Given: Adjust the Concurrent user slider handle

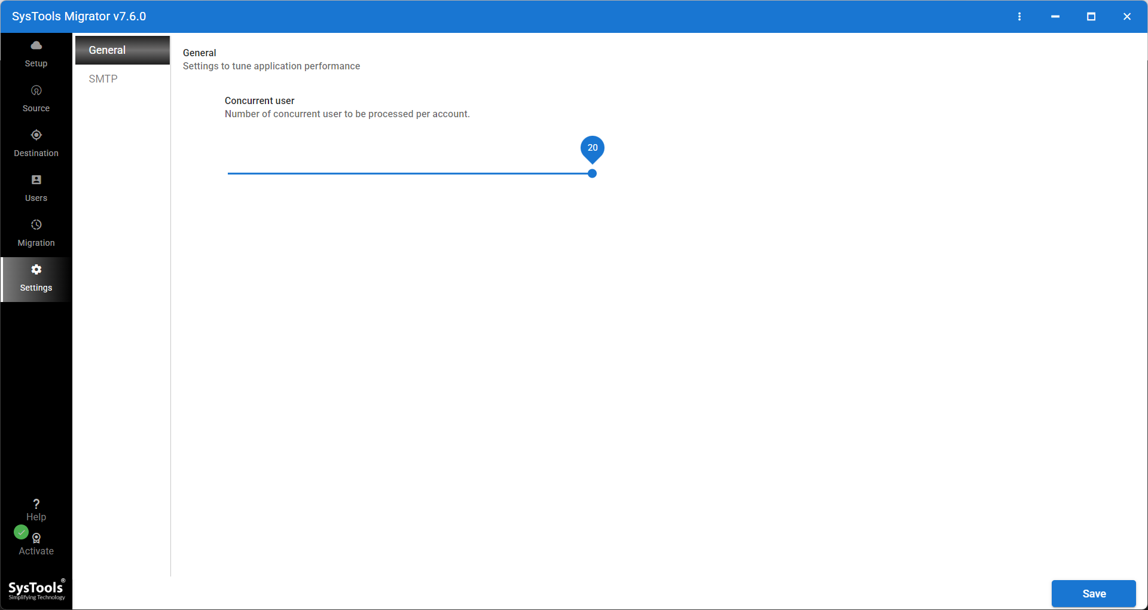Looking at the screenshot, I should pyautogui.click(x=591, y=173).
